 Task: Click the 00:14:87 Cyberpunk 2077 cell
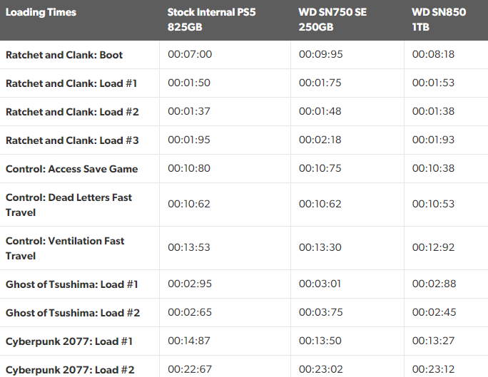click(x=189, y=341)
